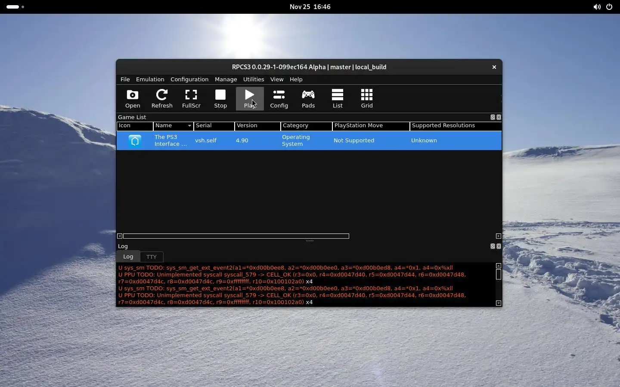Open the Activities overview button

point(15,7)
